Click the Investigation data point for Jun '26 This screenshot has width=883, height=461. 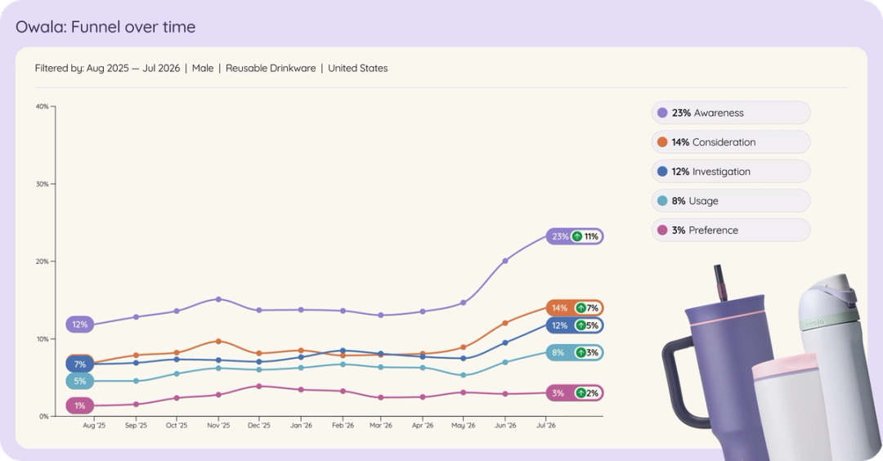click(505, 342)
